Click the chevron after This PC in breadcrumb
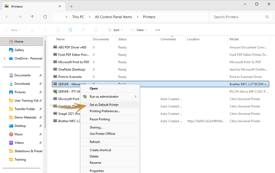 coord(89,17)
